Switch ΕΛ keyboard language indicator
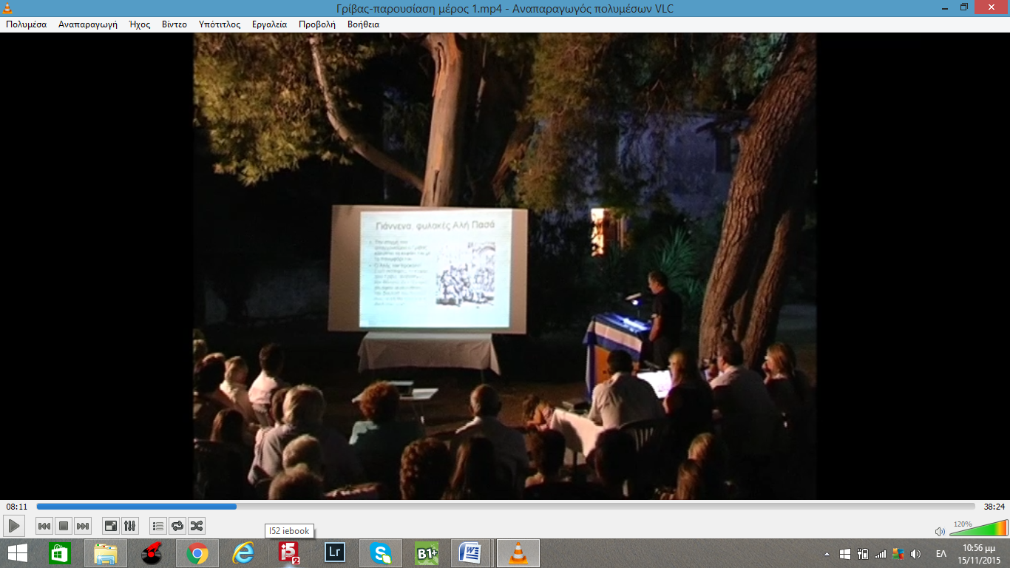 [941, 554]
